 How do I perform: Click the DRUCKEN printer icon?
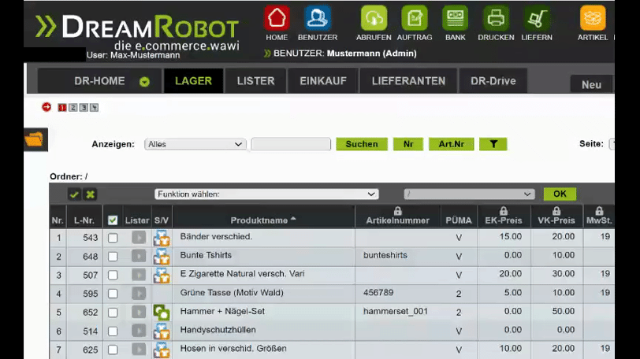496,18
